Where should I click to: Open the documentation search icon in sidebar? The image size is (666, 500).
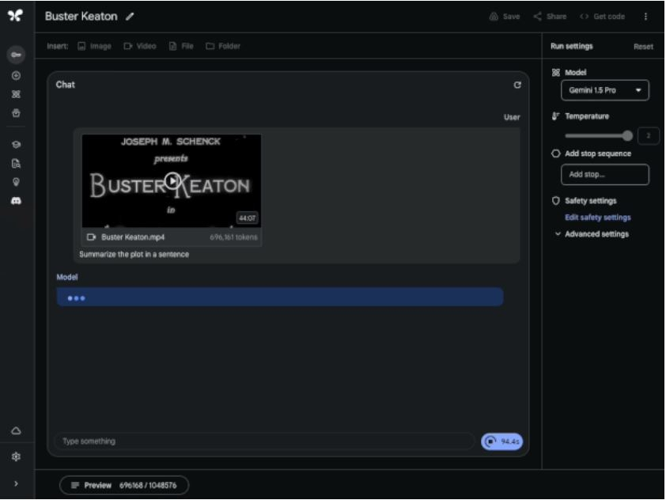(16, 163)
